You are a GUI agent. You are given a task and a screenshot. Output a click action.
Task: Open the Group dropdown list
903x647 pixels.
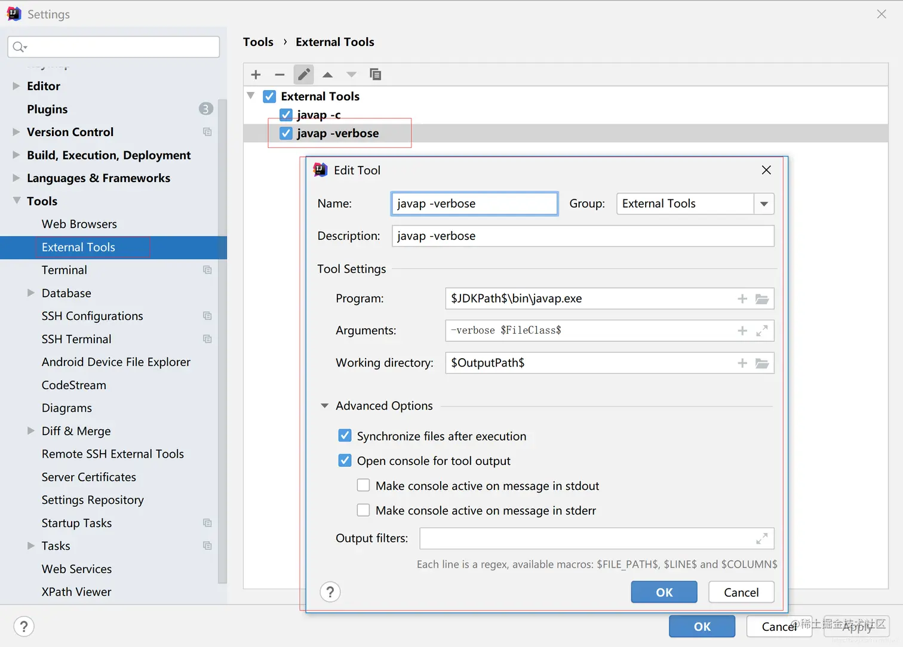click(x=764, y=204)
